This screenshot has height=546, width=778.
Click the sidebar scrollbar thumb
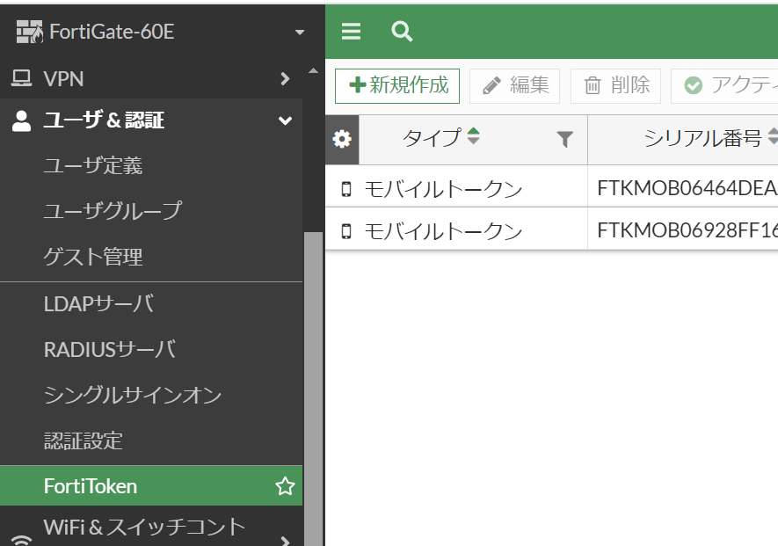313,389
